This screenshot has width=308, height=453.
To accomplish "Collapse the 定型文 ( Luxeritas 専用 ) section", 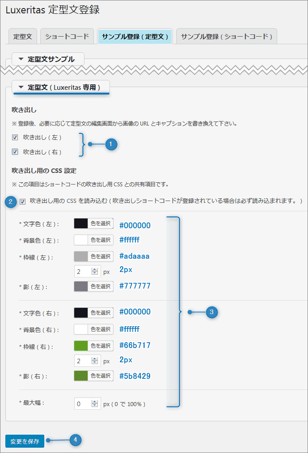I will pos(59,87).
